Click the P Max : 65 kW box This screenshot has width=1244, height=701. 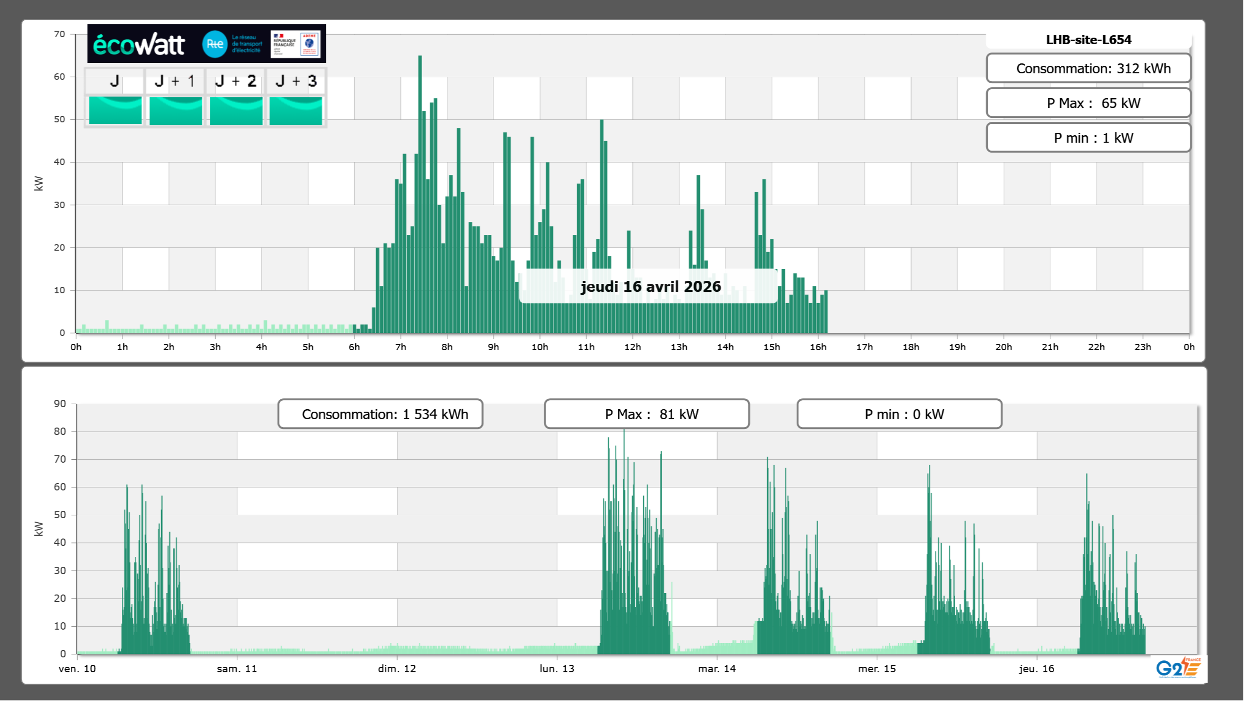pos(1088,103)
